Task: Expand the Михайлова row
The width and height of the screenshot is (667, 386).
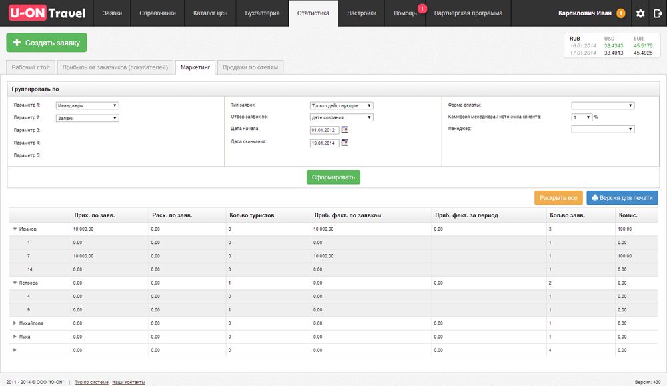Action: coord(15,323)
